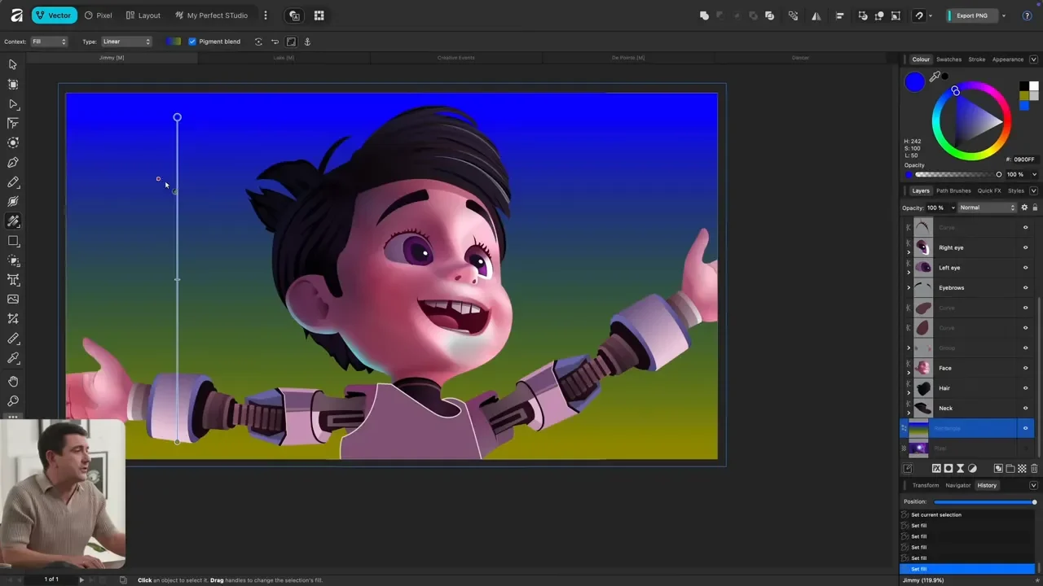Image resolution: width=1043 pixels, height=586 pixels.
Task: Switch to the Swatches tab
Action: 948,59
